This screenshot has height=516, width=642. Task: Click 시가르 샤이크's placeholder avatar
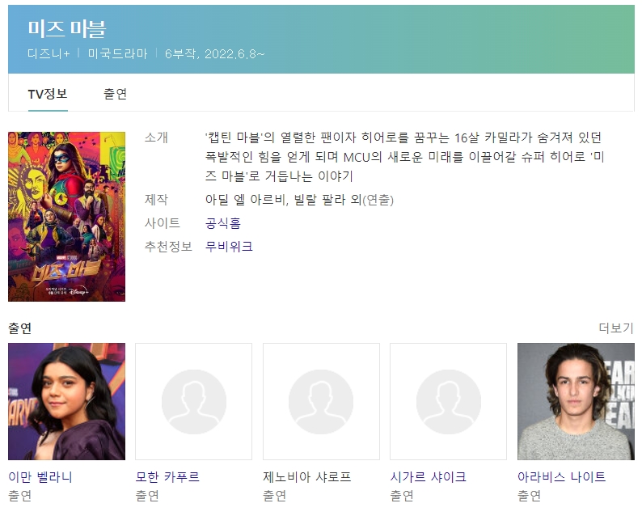(448, 402)
